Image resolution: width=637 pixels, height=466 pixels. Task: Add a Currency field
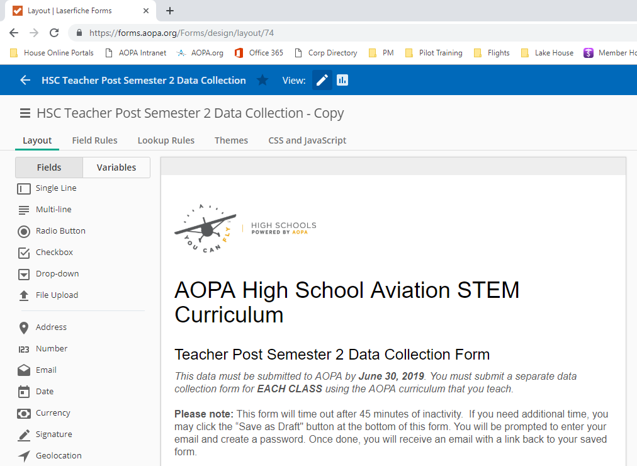click(x=53, y=413)
